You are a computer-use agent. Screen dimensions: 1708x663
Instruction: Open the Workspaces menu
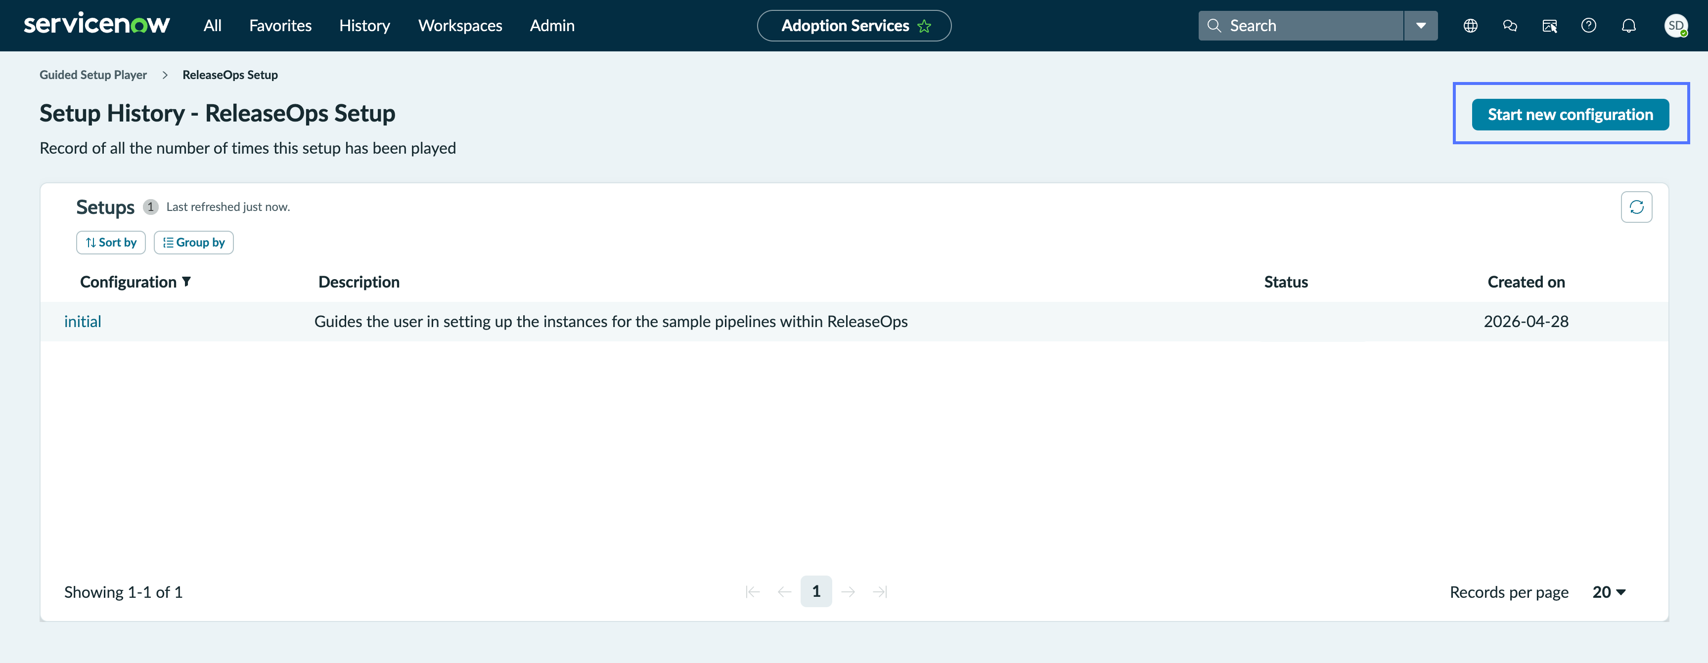[x=459, y=26]
